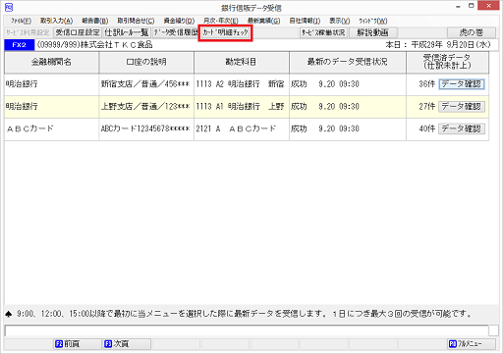Select the 2121 A ABCカード account cell

coord(242,128)
